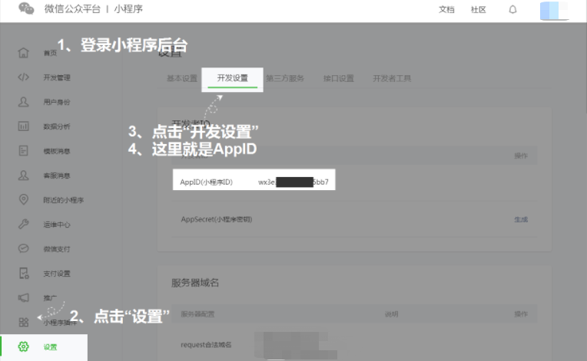Screen dimensions: 587x361
Task: Click the 数据分析 chart icon
Action: (x=23, y=126)
